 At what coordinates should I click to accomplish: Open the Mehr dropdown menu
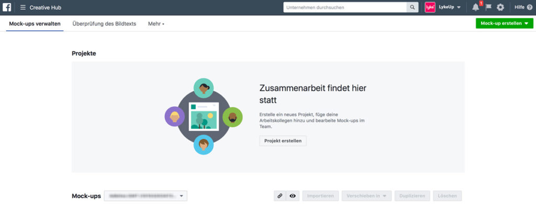pyautogui.click(x=156, y=24)
